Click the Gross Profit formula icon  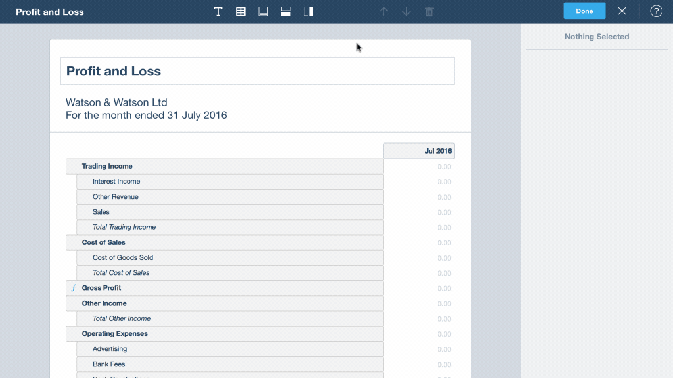pos(74,288)
